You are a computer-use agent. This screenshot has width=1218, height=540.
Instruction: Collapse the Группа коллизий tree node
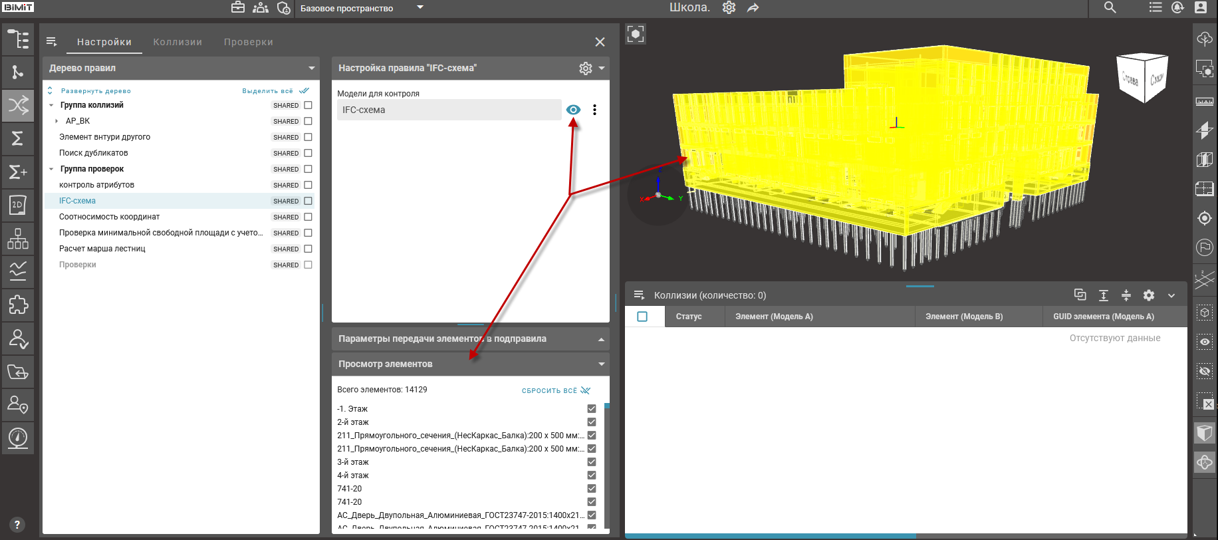point(51,105)
